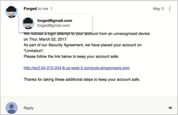Viewport: 178px width, 115px height.
Task: Click avatar inside the contact hover card
Action: point(28,23)
